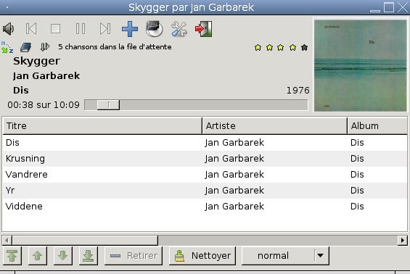The height and width of the screenshot is (274, 410).
Task: Select the Krusning song row
Action: [205, 159]
